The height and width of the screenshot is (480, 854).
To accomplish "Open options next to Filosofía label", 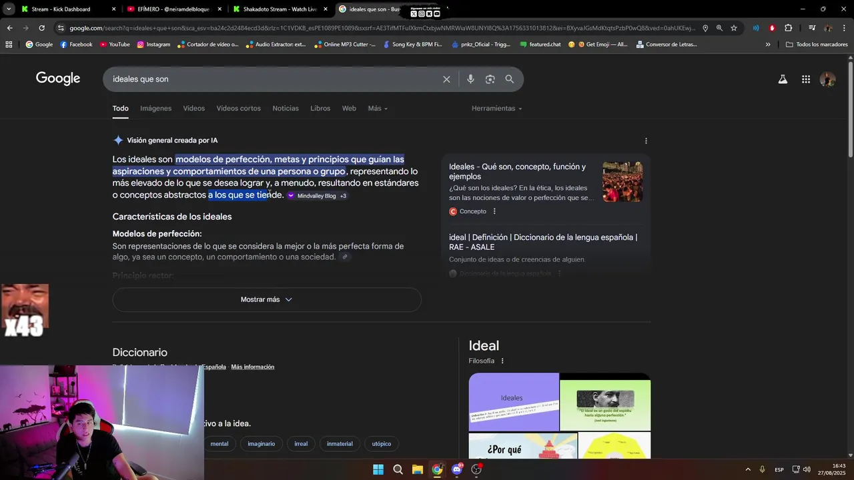I will coord(502,361).
